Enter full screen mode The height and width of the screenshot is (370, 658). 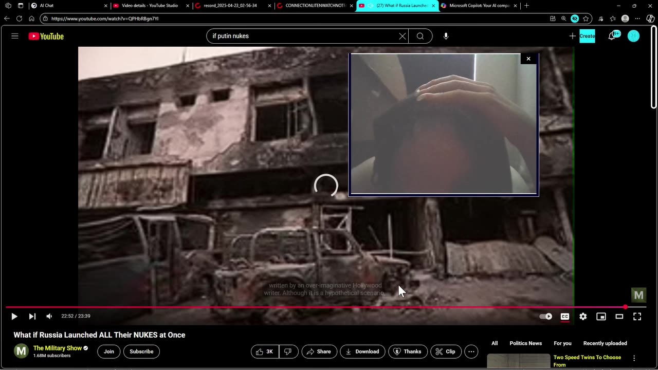[x=637, y=317]
